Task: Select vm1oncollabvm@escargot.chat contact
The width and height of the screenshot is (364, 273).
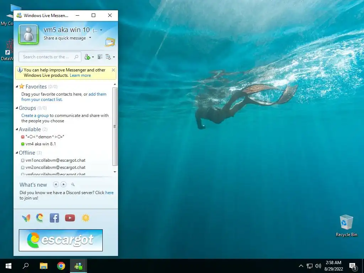Action: coord(55,160)
